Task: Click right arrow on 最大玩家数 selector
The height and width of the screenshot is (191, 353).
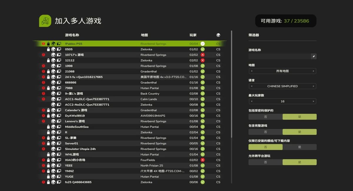Action: click(x=313, y=101)
